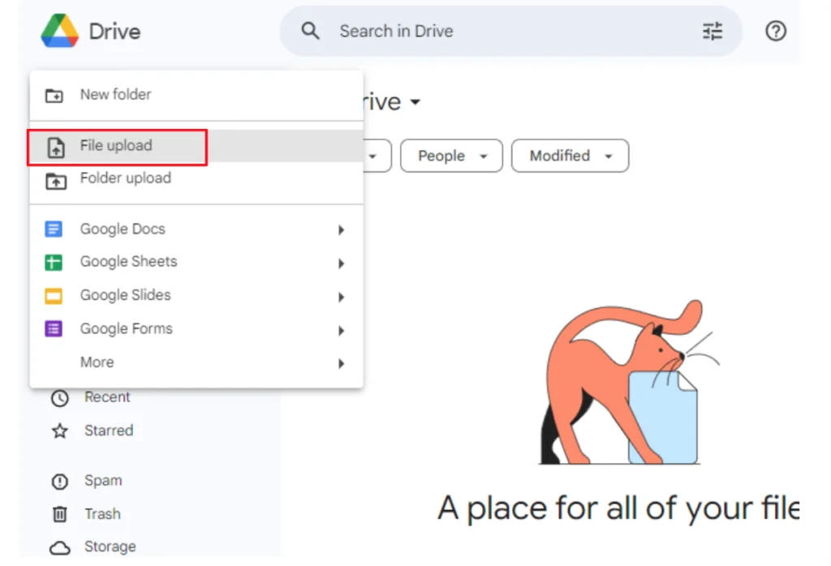Click the Trash bin icon
Viewport: 831px width, 566px height.
pyautogui.click(x=60, y=514)
